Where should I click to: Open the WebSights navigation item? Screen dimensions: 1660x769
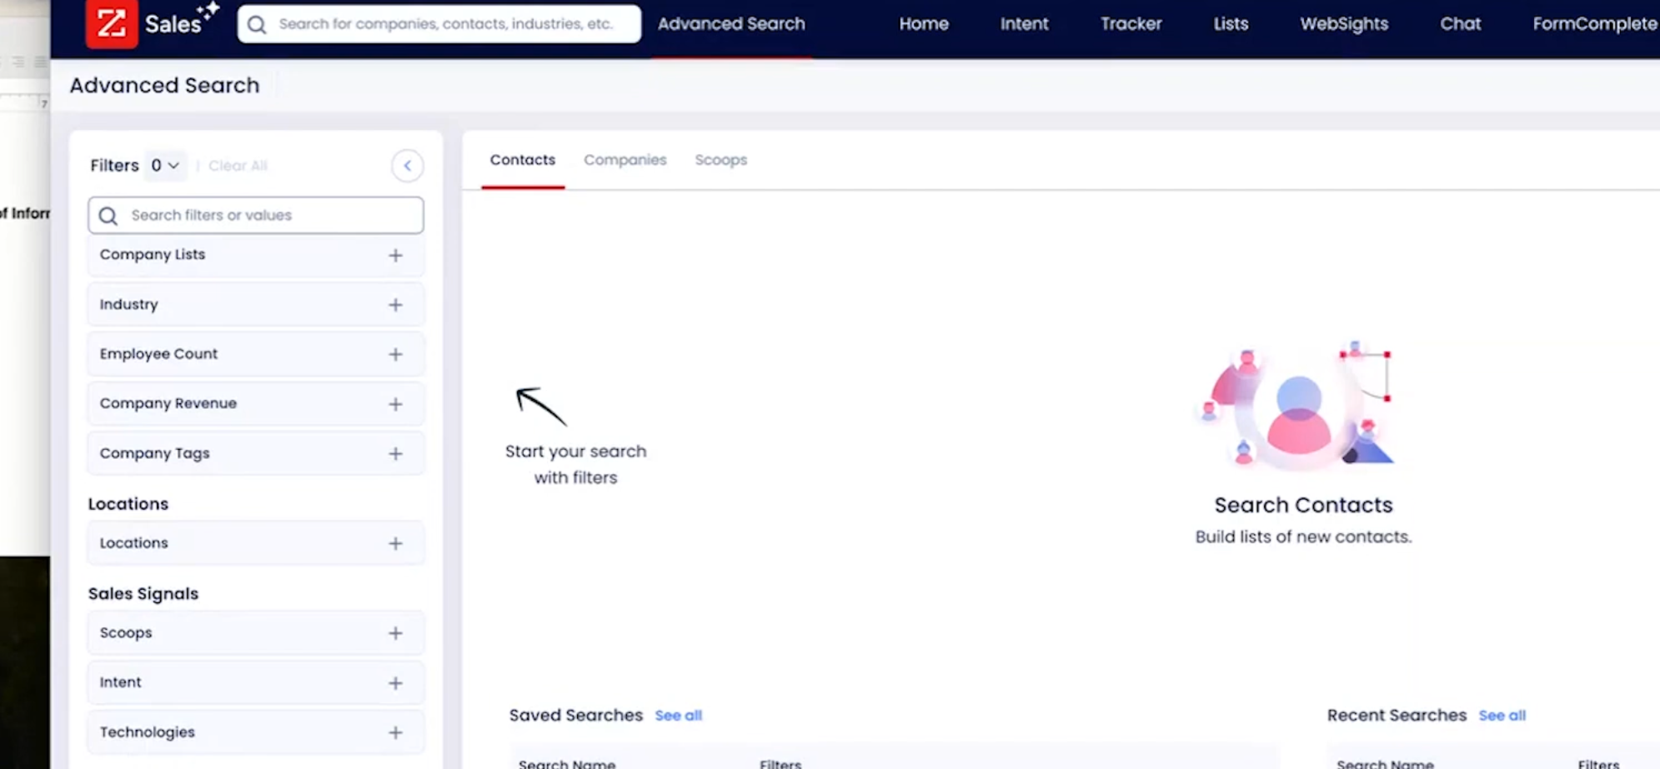tap(1344, 24)
